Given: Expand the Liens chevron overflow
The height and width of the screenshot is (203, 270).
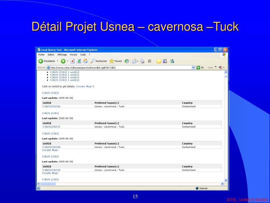Looking at the screenshot, I should [216, 67].
